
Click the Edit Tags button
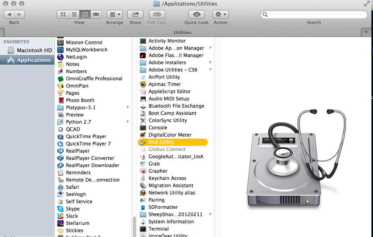pos(157,14)
